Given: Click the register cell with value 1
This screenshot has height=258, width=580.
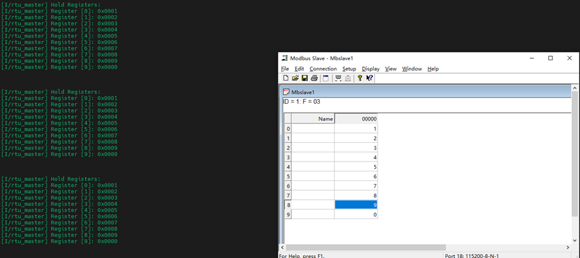Looking at the screenshot, I should click(x=356, y=129).
